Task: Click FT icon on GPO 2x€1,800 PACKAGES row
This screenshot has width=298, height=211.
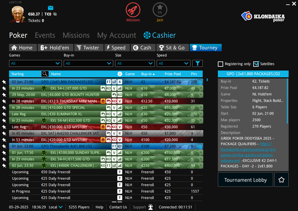Action: (x=108, y=82)
